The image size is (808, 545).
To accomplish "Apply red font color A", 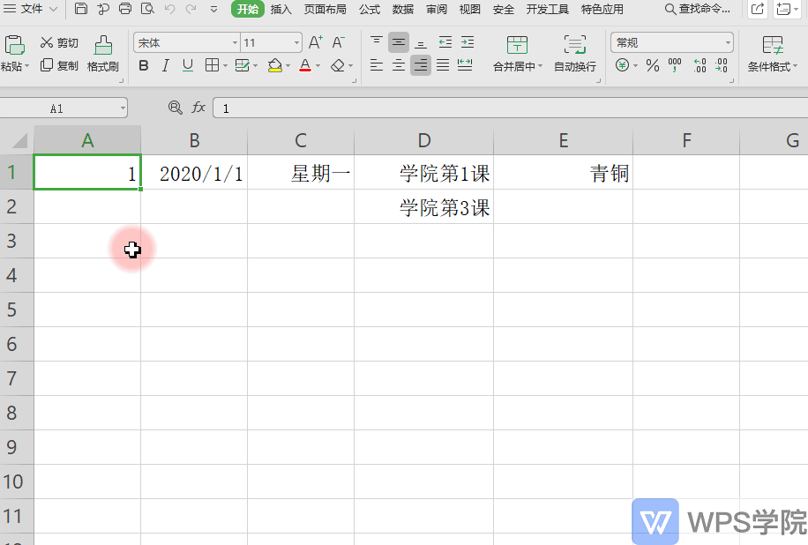I will [x=305, y=65].
